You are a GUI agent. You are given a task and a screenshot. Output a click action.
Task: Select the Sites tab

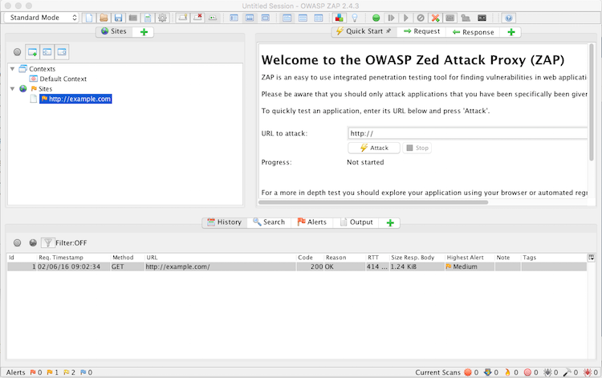click(x=114, y=31)
